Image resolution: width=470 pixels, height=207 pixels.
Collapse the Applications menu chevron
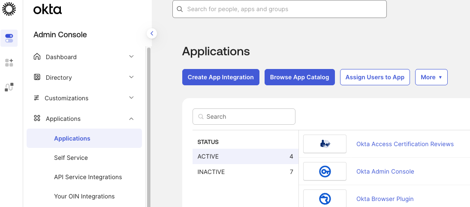tap(131, 119)
